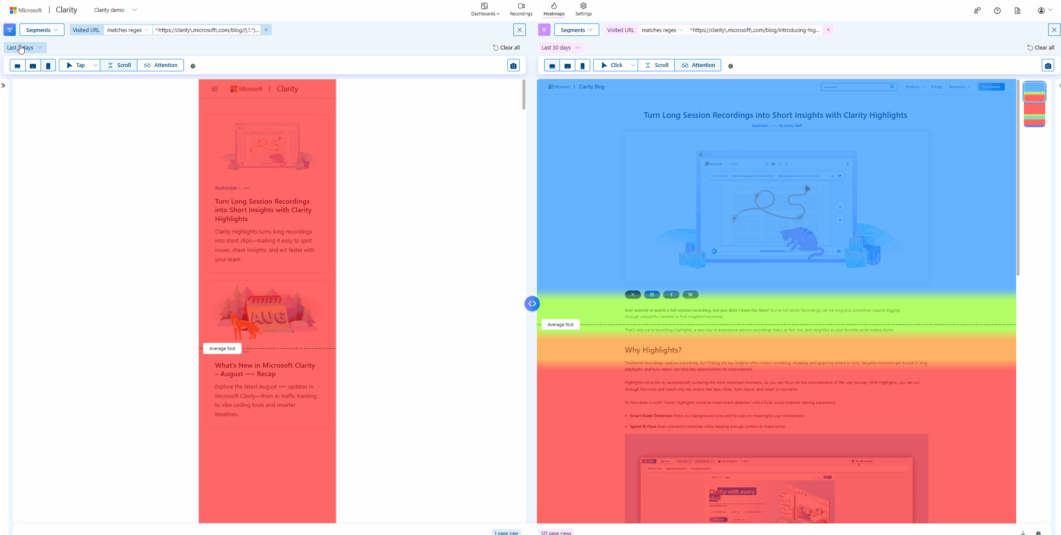Click the LinkedIn share button in blog preview
Viewport: 1061px width, 535px height.
coord(652,295)
